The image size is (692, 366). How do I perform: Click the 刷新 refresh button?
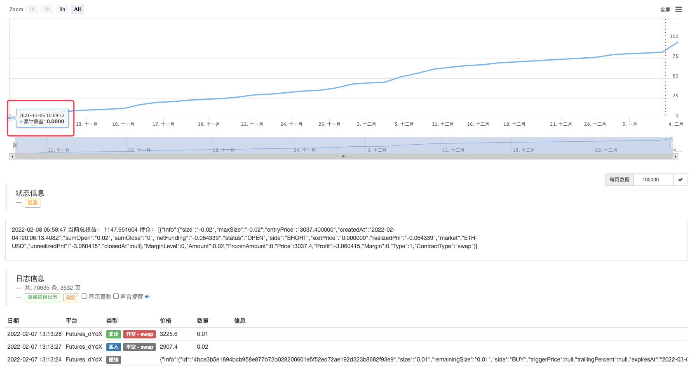point(71,297)
